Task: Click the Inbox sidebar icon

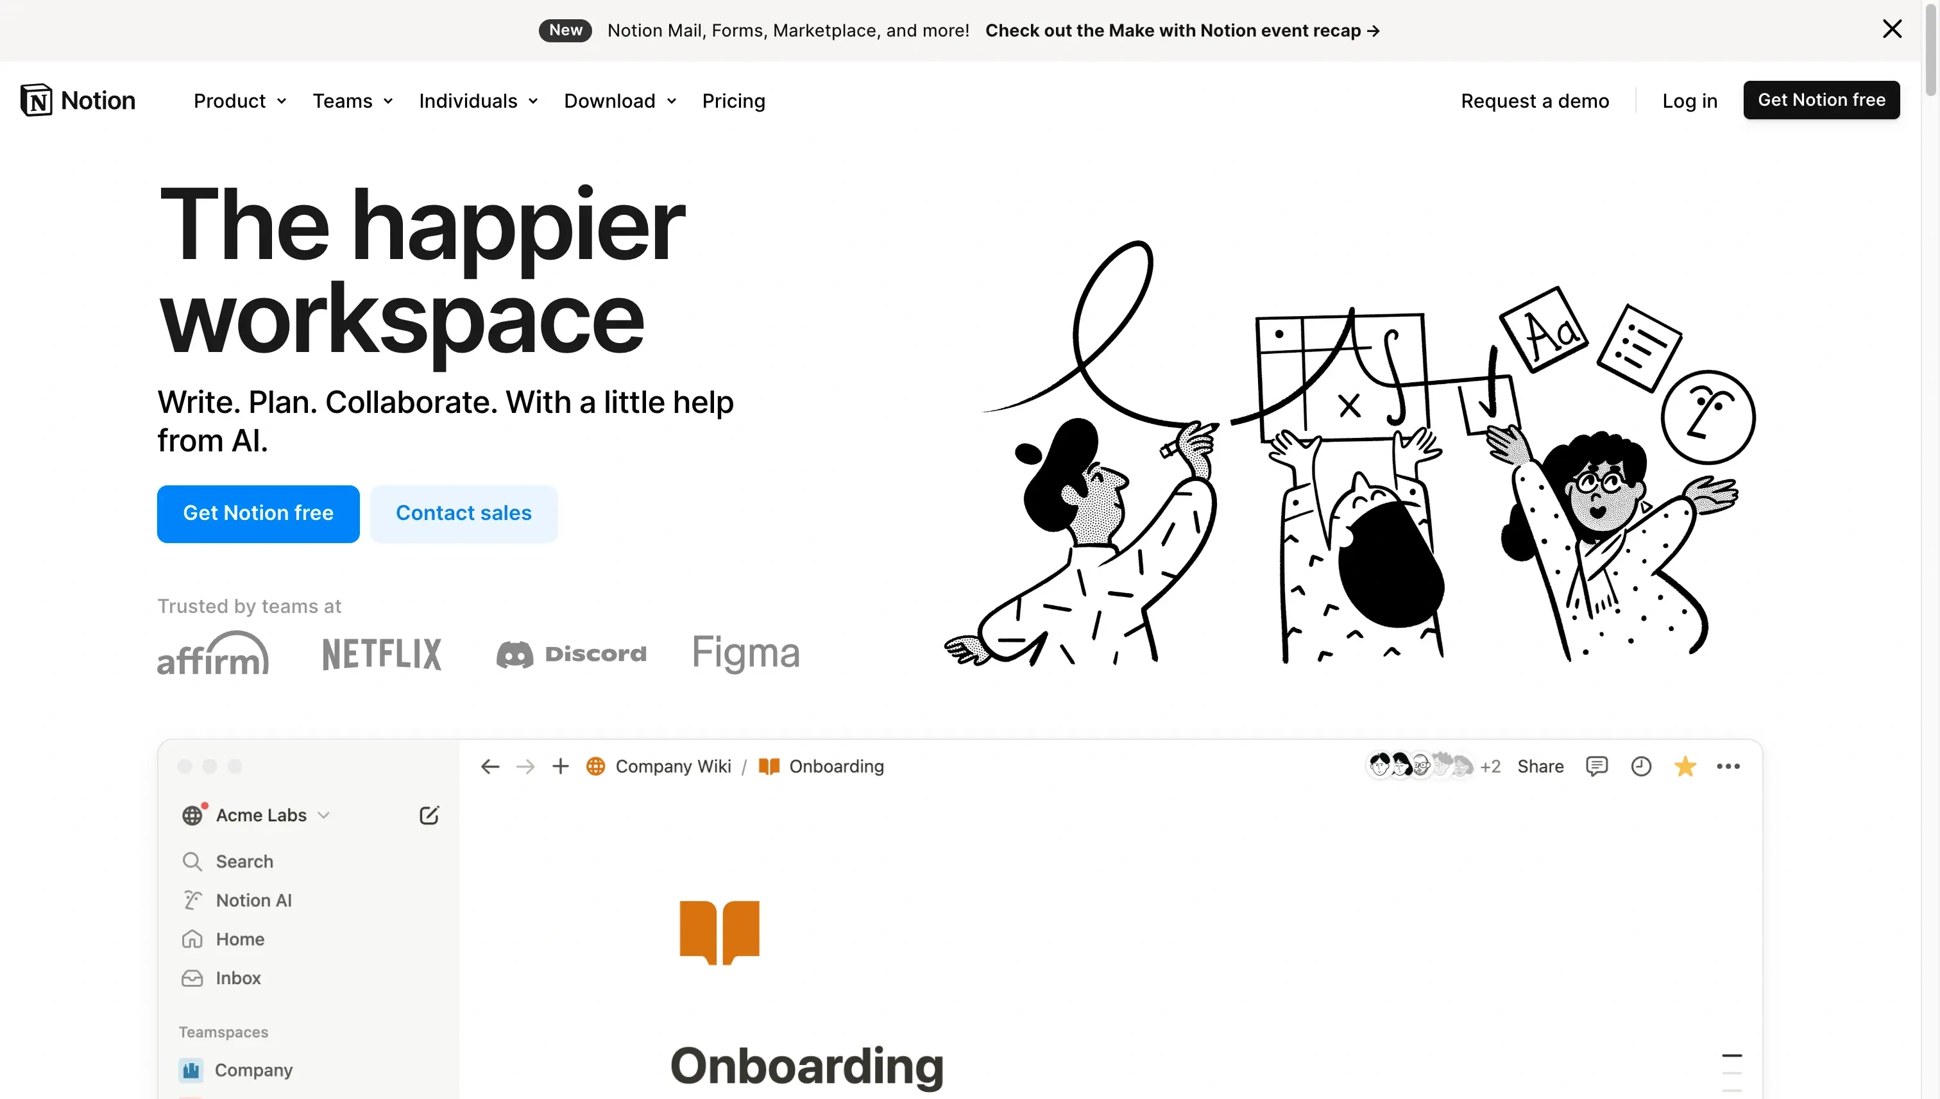Action: click(x=193, y=978)
